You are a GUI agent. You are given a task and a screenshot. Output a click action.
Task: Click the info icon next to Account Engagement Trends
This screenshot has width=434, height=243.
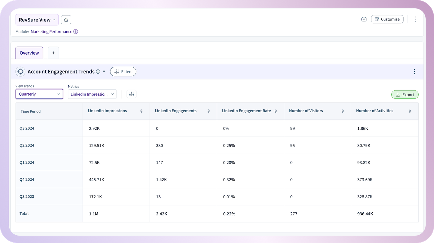coord(98,72)
